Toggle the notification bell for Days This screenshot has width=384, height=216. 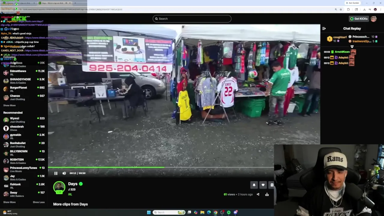point(254,185)
